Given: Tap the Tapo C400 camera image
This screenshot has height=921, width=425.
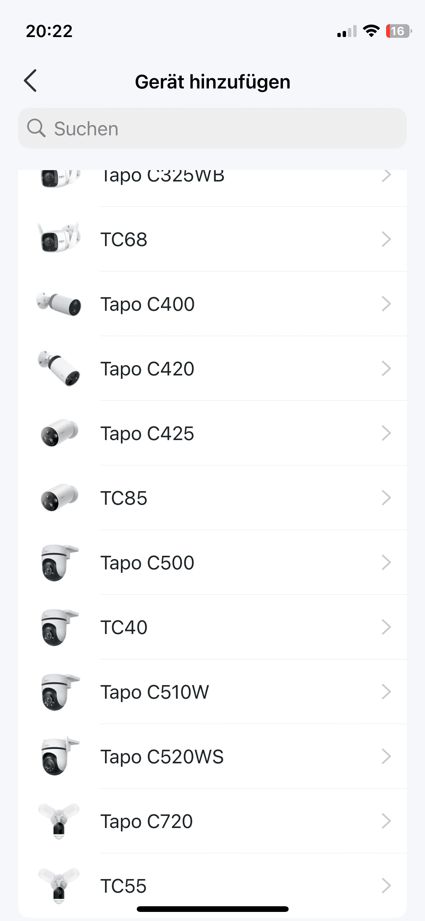Looking at the screenshot, I should [59, 304].
